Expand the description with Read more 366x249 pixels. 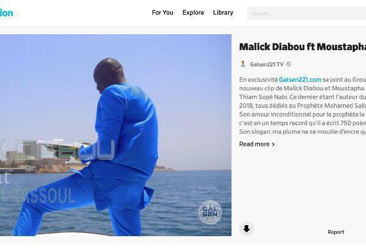point(254,144)
